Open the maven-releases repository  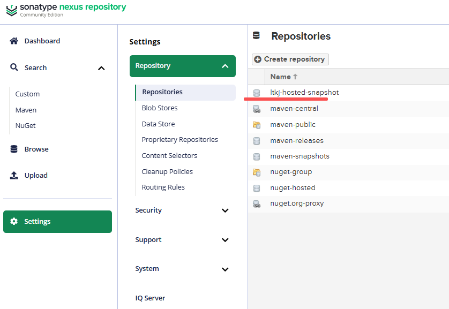coord(297,140)
